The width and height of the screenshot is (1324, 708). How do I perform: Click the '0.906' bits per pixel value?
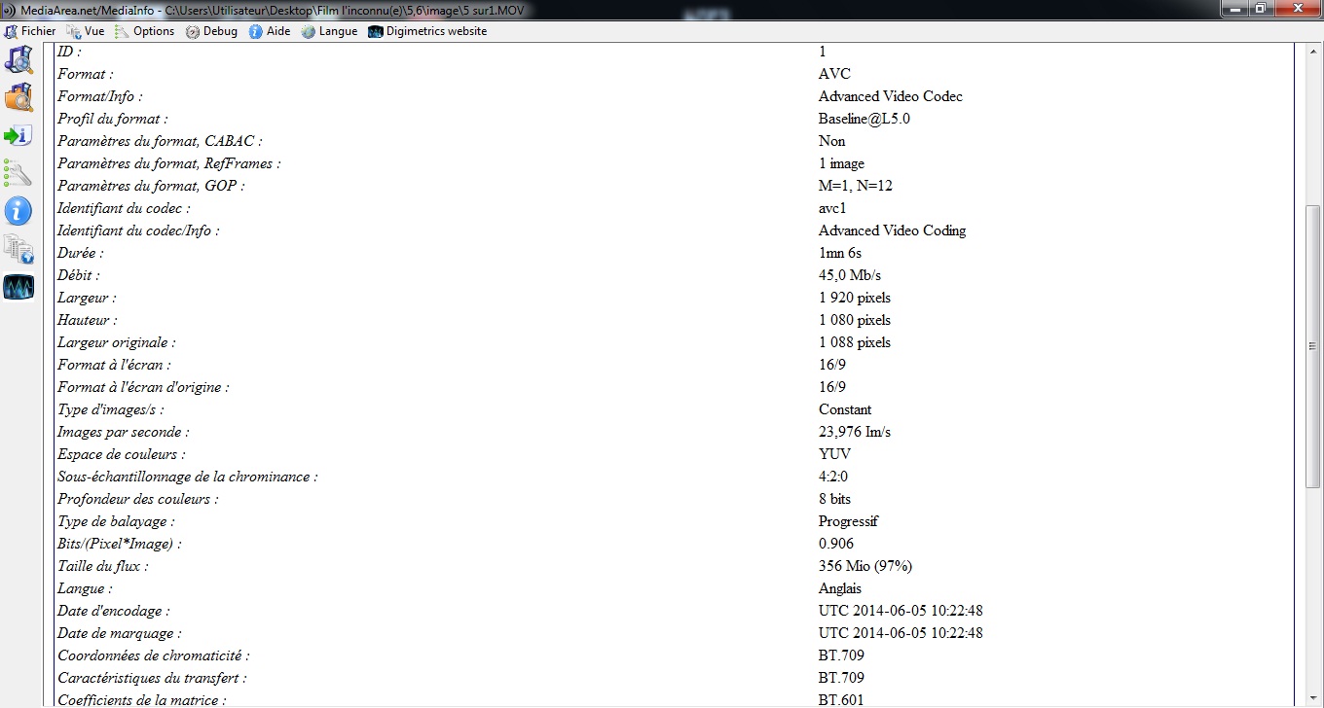[836, 544]
